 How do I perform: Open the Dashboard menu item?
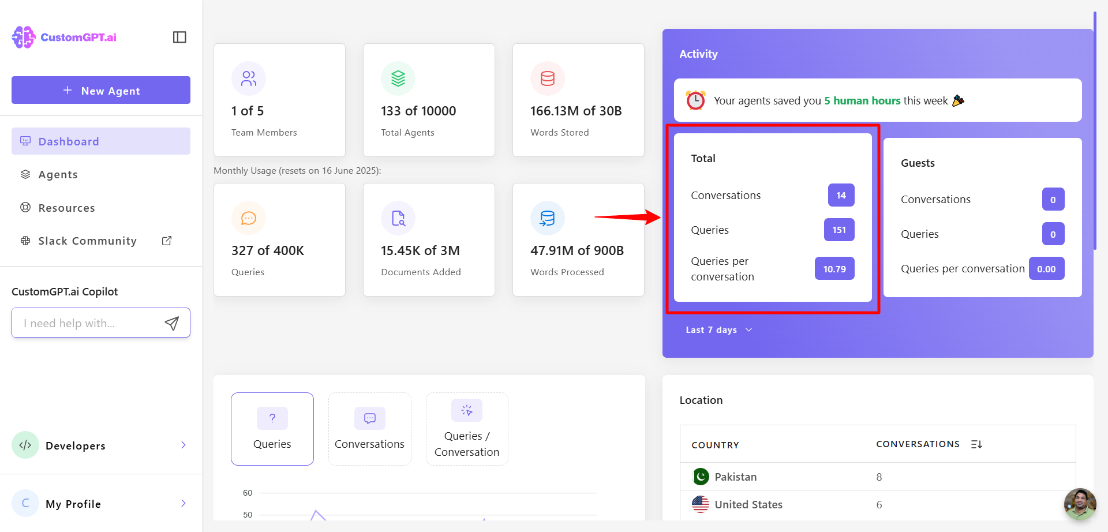tap(101, 141)
